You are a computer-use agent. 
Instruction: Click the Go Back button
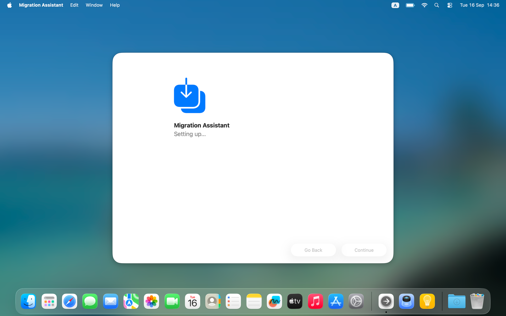tap(313, 250)
